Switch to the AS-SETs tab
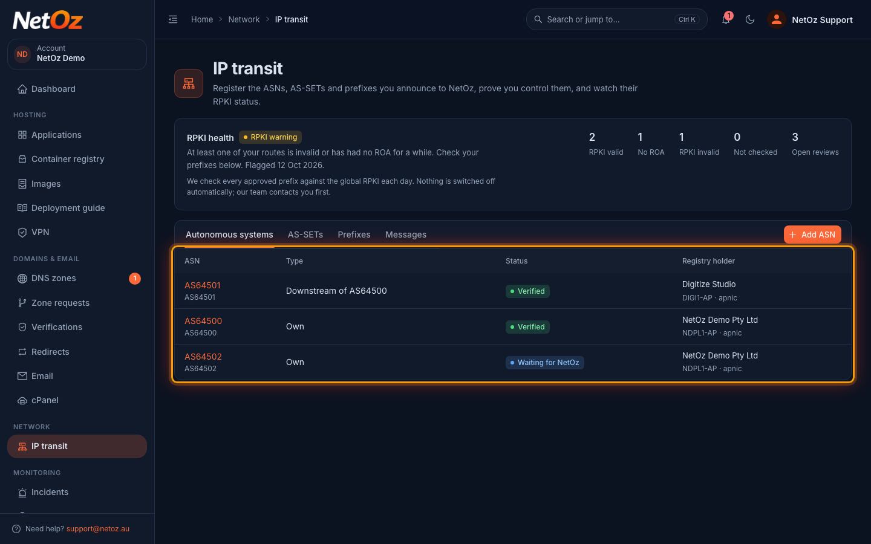Viewport: 871px width, 544px height. pyautogui.click(x=305, y=235)
